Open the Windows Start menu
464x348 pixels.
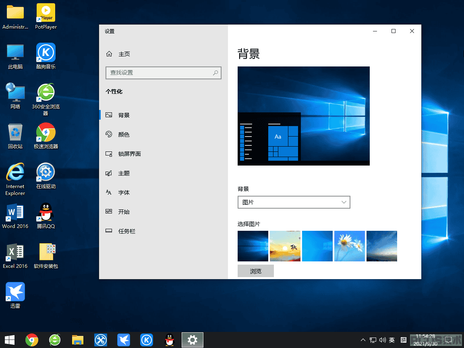coord(10,340)
